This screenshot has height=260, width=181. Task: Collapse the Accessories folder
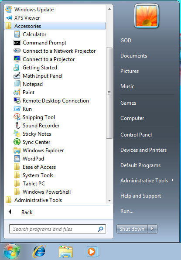pyautogui.click(x=55, y=26)
